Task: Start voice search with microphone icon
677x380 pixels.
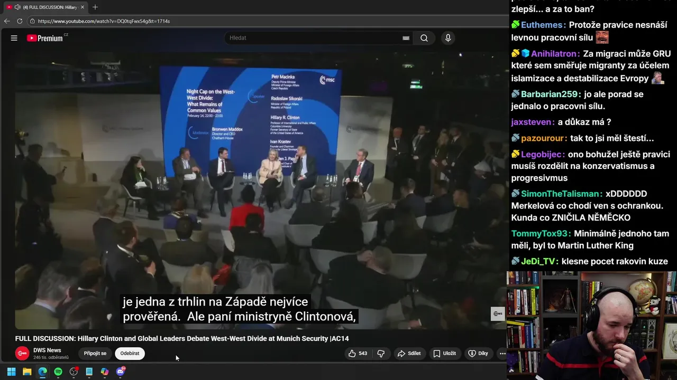Action: pyautogui.click(x=448, y=38)
